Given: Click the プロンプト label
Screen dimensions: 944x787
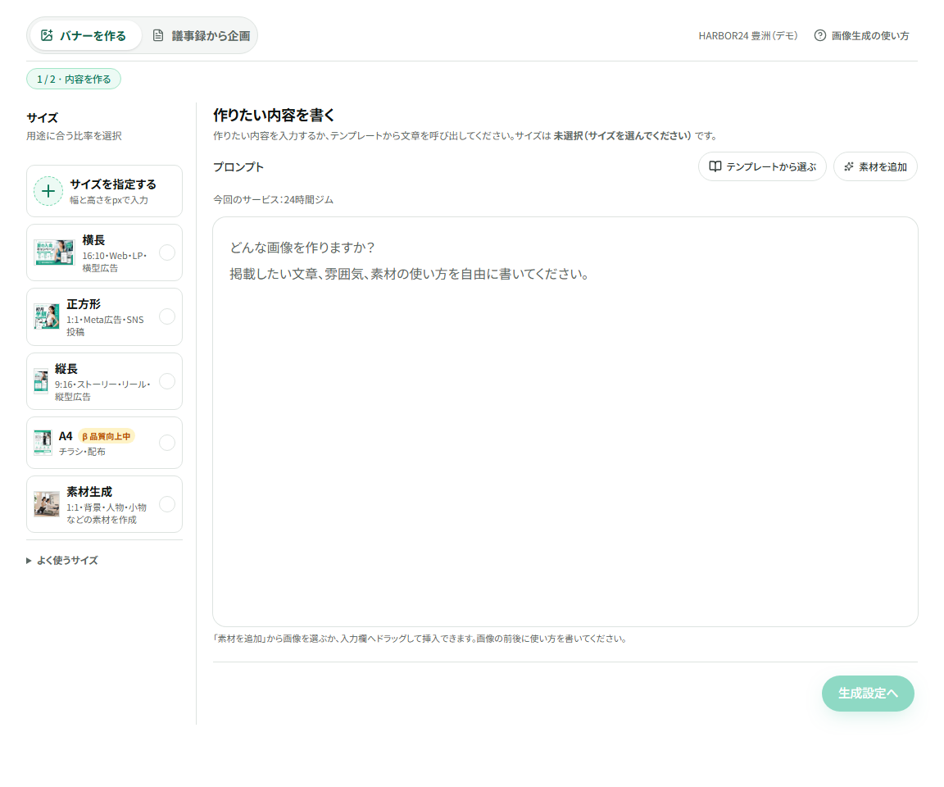Looking at the screenshot, I should [x=238, y=166].
